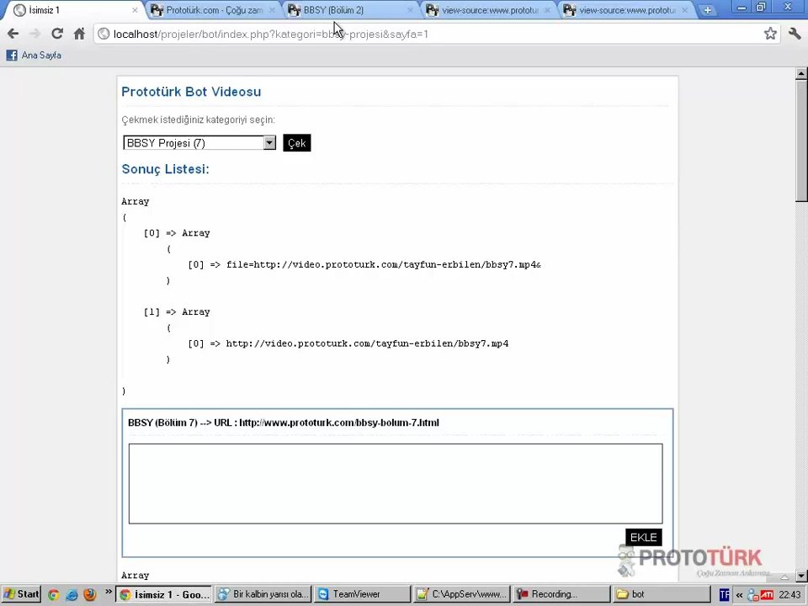Click the network tray icon
Screen dimensions: 808x606
point(752,595)
